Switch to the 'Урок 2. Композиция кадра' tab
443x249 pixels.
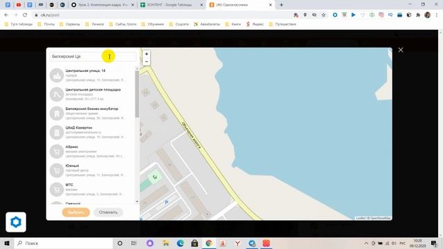point(103,5)
